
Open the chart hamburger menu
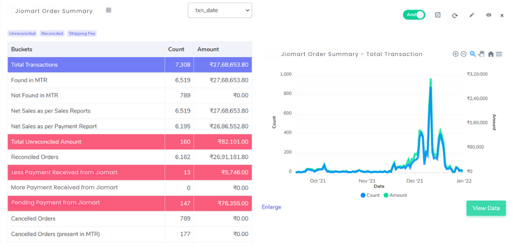pos(499,54)
